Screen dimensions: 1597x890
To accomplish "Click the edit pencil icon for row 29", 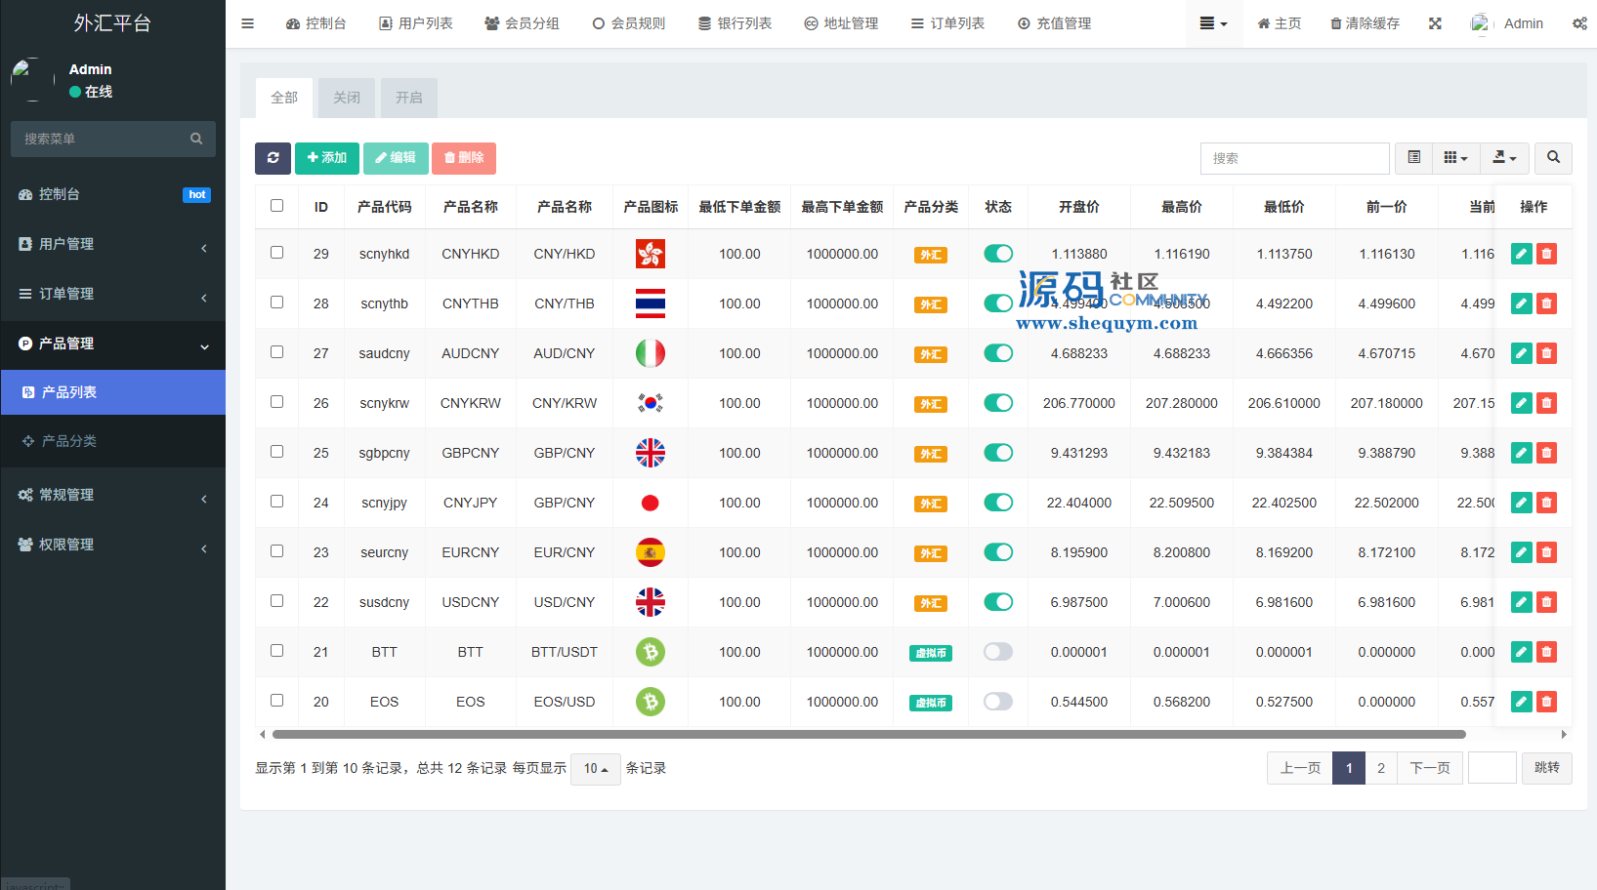I will tap(1521, 254).
